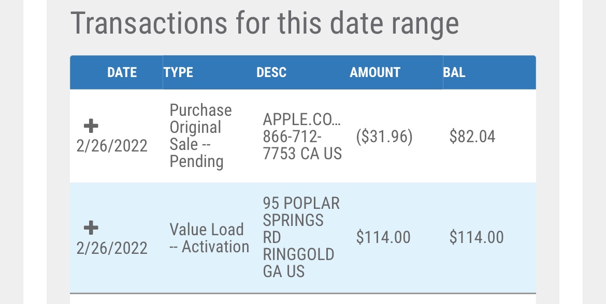Select 95 Poplar Springs Rd description
This screenshot has height=304, width=606.
pyautogui.click(x=301, y=237)
